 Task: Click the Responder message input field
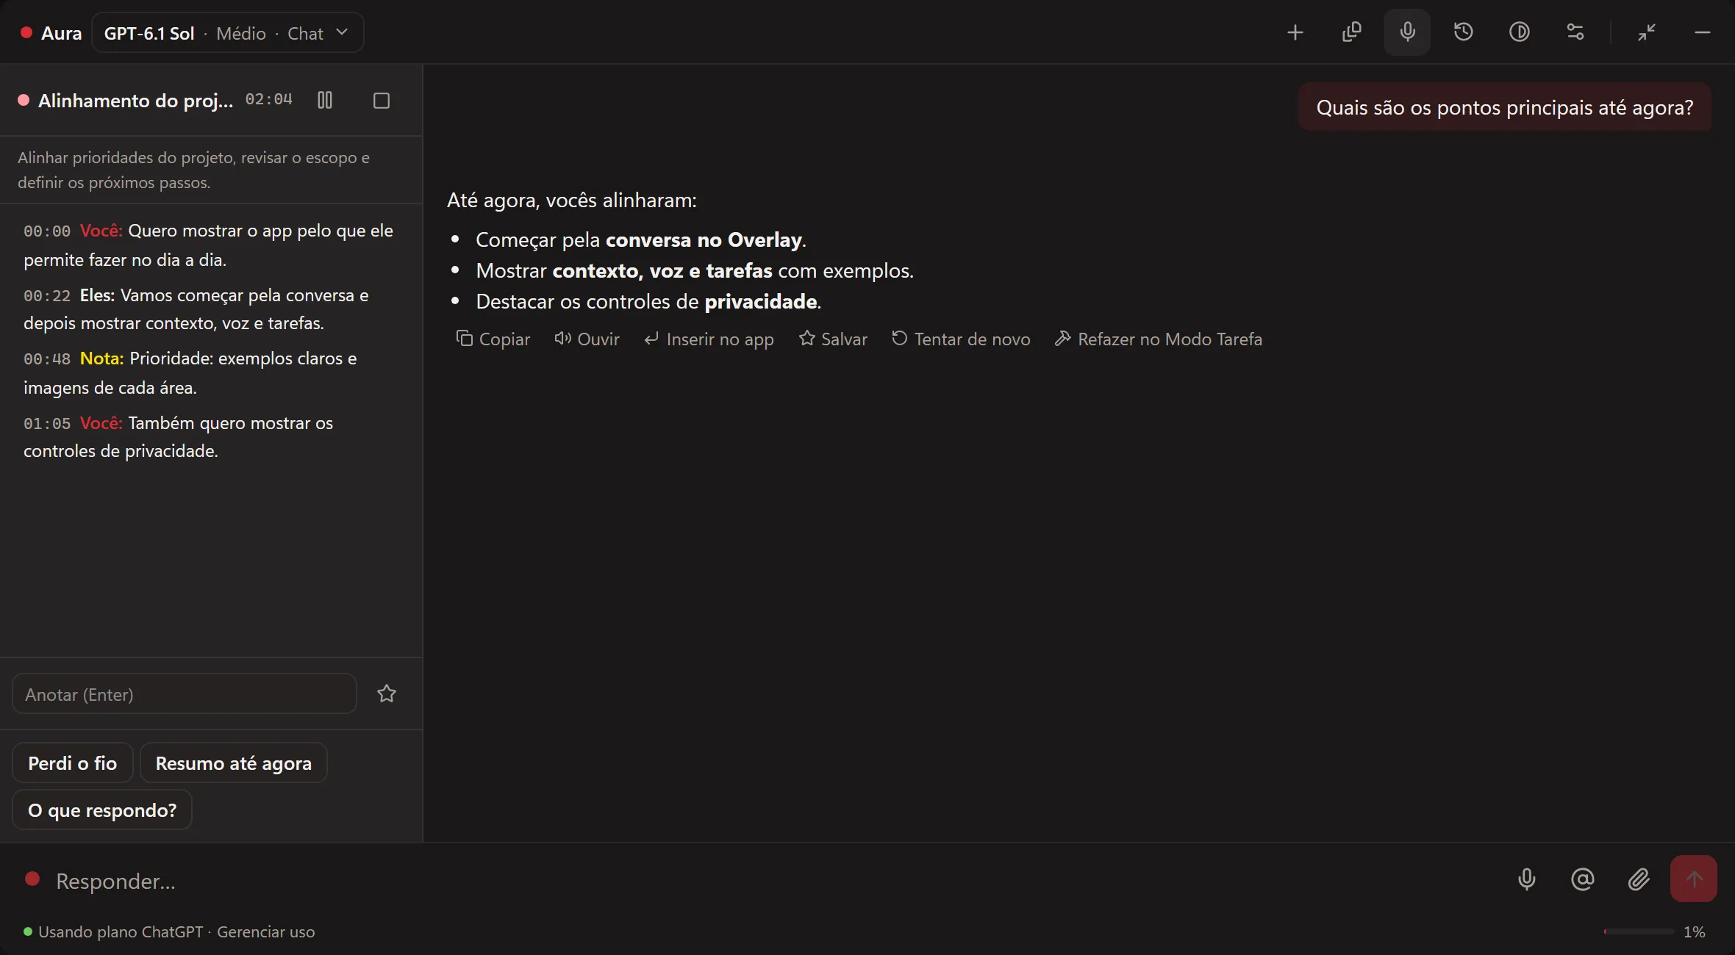(x=765, y=880)
